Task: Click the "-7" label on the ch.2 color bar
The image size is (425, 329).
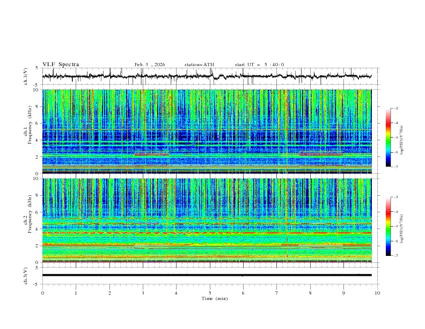Action: [x=396, y=256]
